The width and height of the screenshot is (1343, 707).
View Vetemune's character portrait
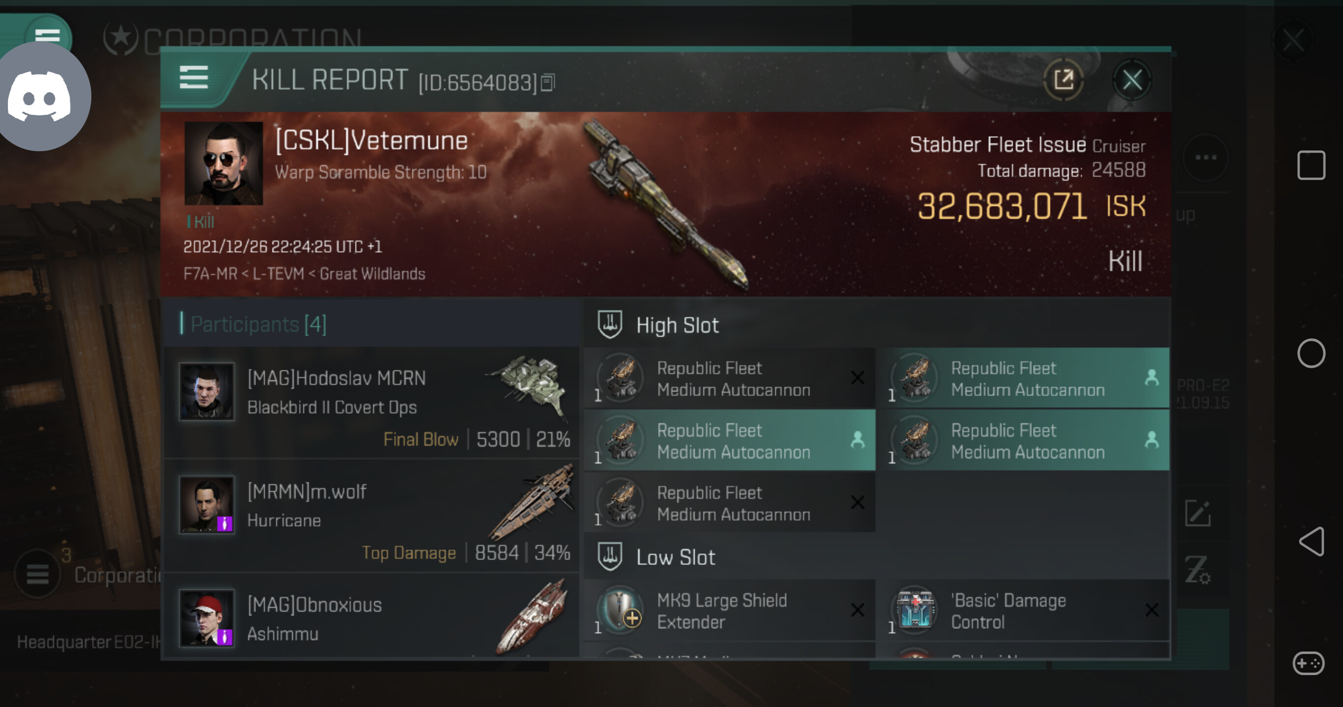[224, 163]
